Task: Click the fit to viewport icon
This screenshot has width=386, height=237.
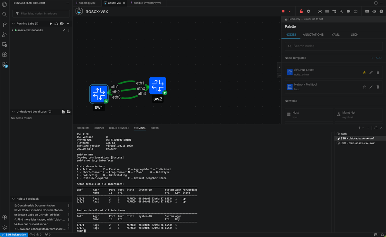Action: 320,12
